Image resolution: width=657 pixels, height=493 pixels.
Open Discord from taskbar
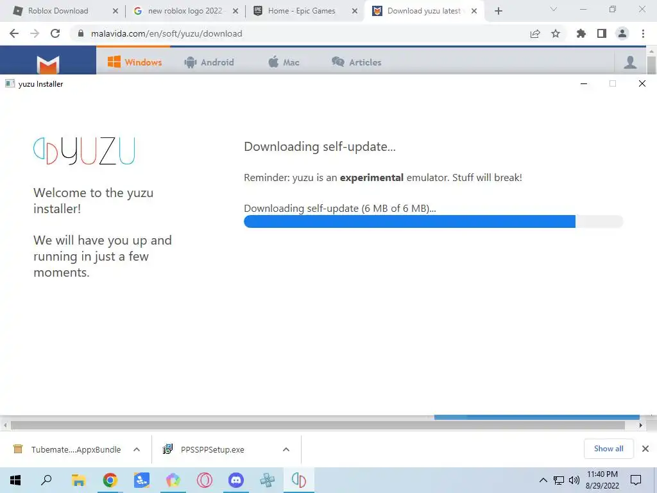236,480
